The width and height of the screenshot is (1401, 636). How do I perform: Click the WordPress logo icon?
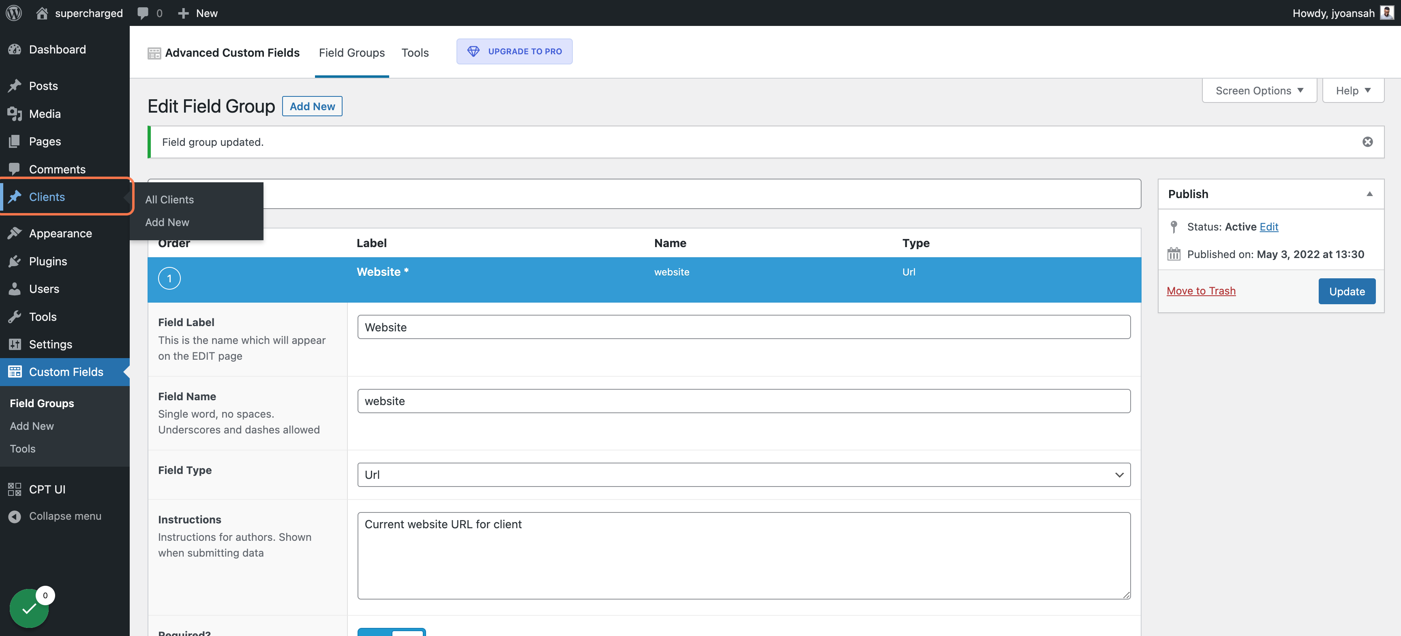[x=14, y=13]
